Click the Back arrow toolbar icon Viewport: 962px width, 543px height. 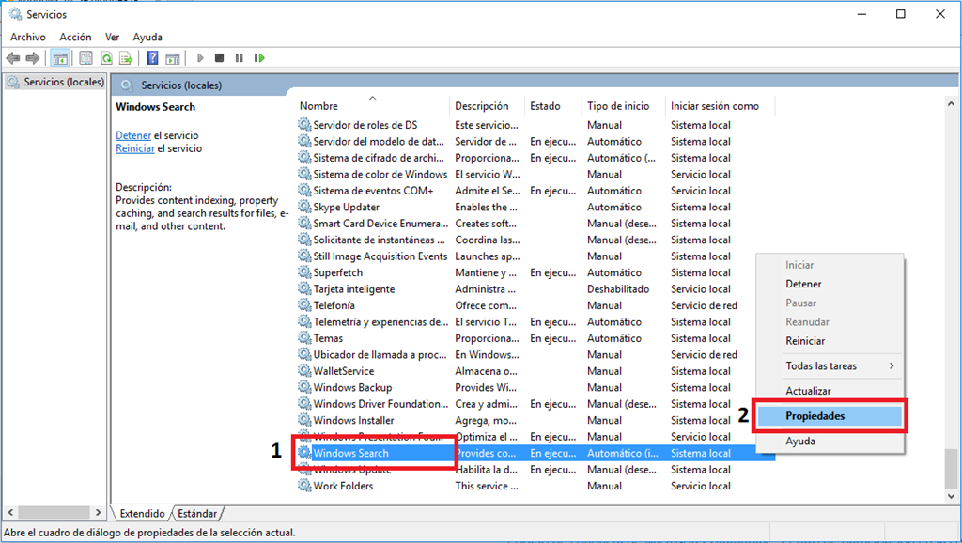click(x=12, y=58)
